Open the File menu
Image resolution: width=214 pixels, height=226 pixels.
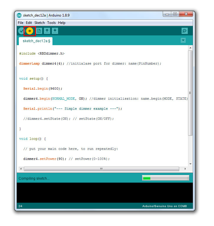pos(21,23)
